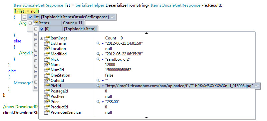Select the Location property name
Screen dimensions: 267x121
(58, 49)
